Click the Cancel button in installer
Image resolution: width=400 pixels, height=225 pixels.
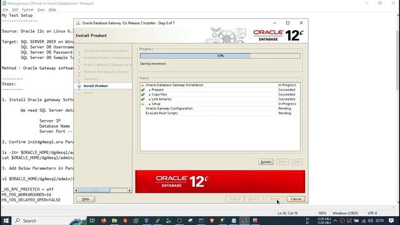[296, 199]
